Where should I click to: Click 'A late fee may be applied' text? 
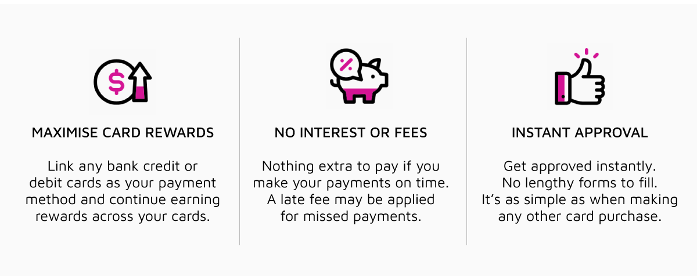pyautogui.click(x=351, y=200)
